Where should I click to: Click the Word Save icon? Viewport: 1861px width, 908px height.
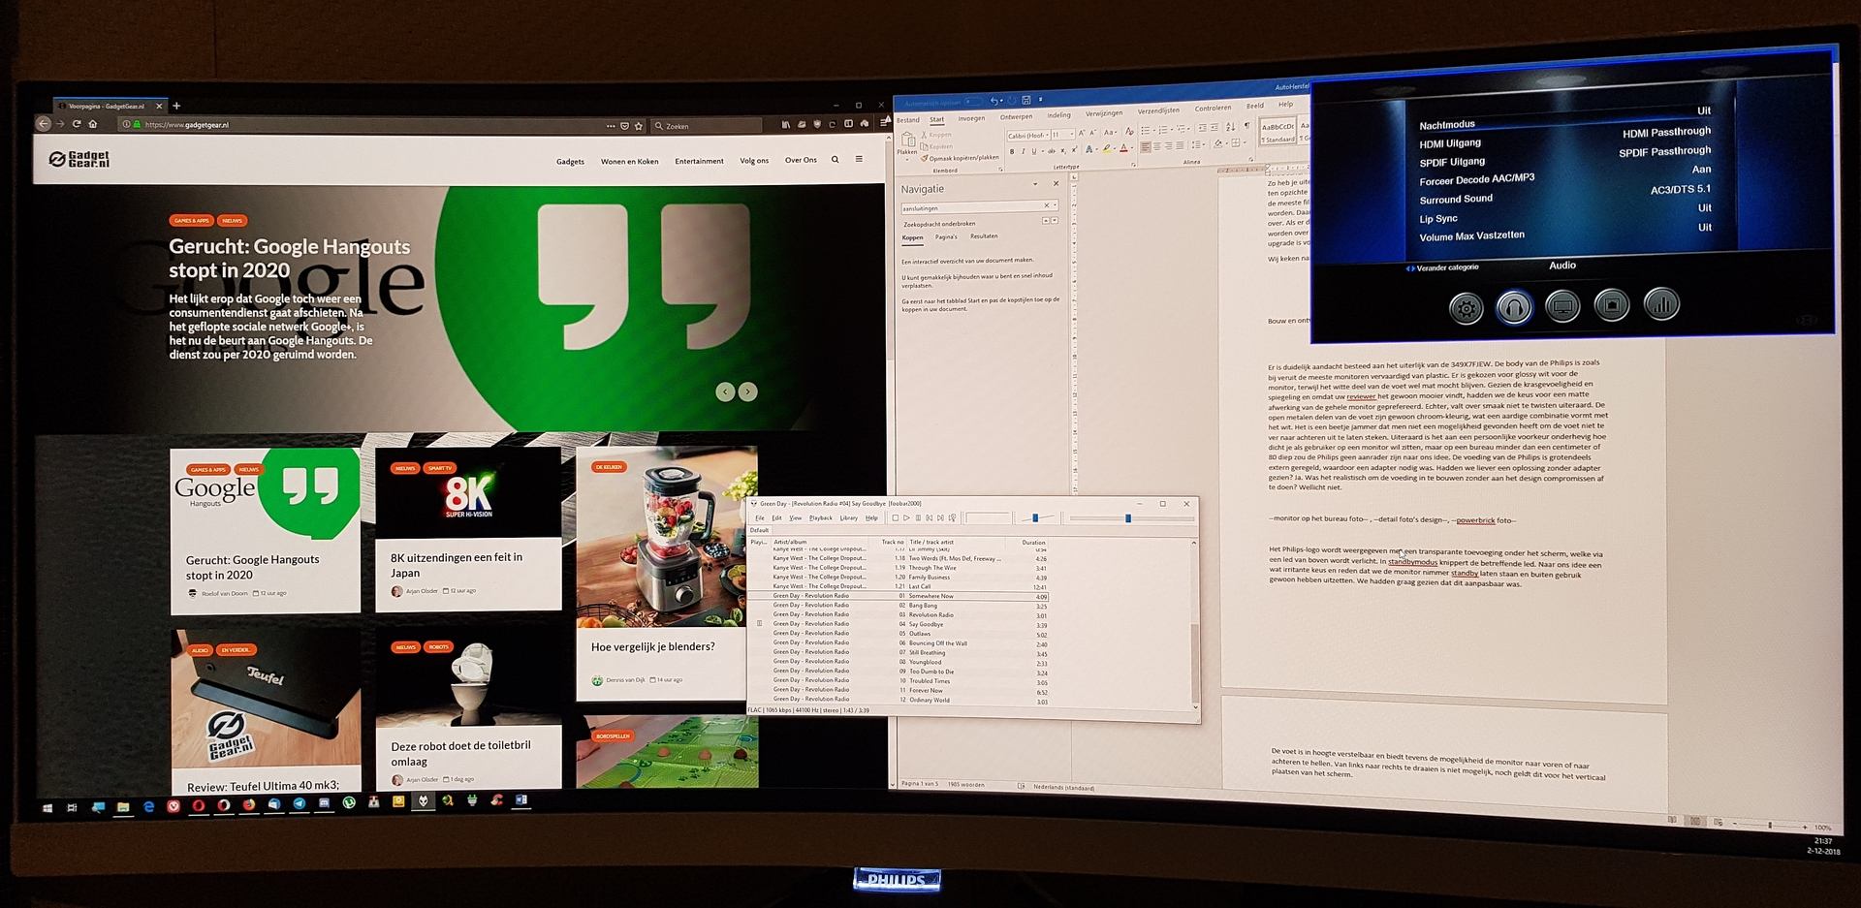(1026, 100)
